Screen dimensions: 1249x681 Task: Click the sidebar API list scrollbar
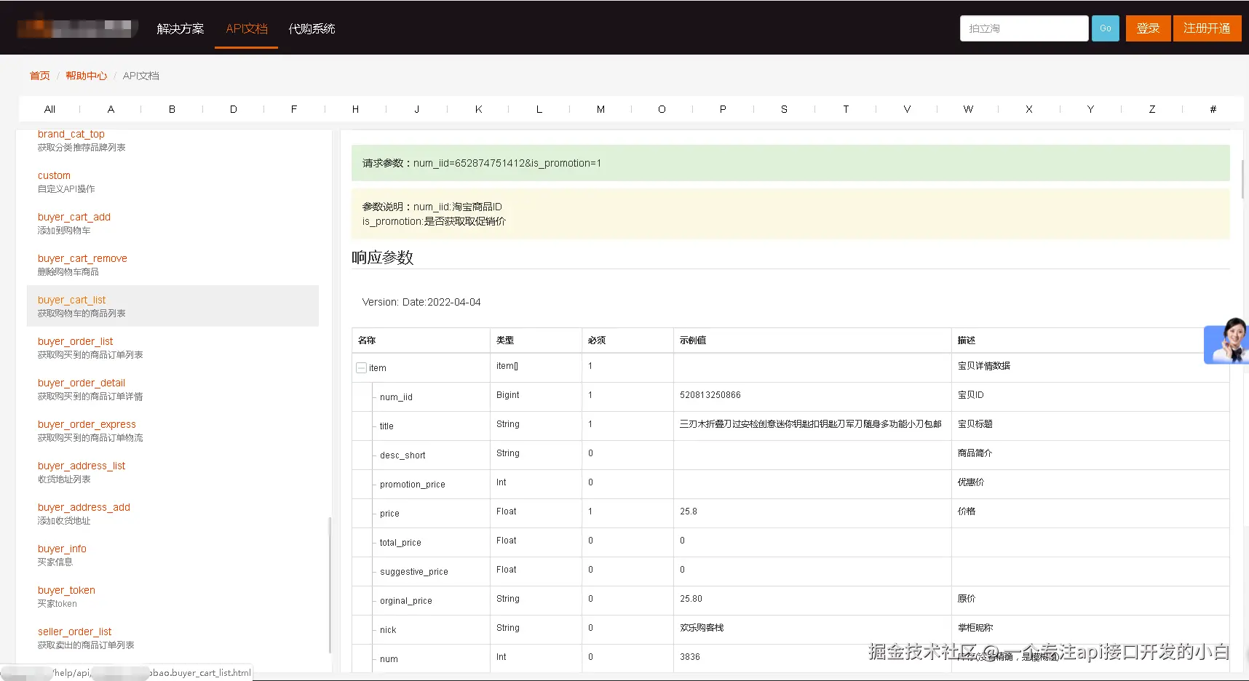330,585
